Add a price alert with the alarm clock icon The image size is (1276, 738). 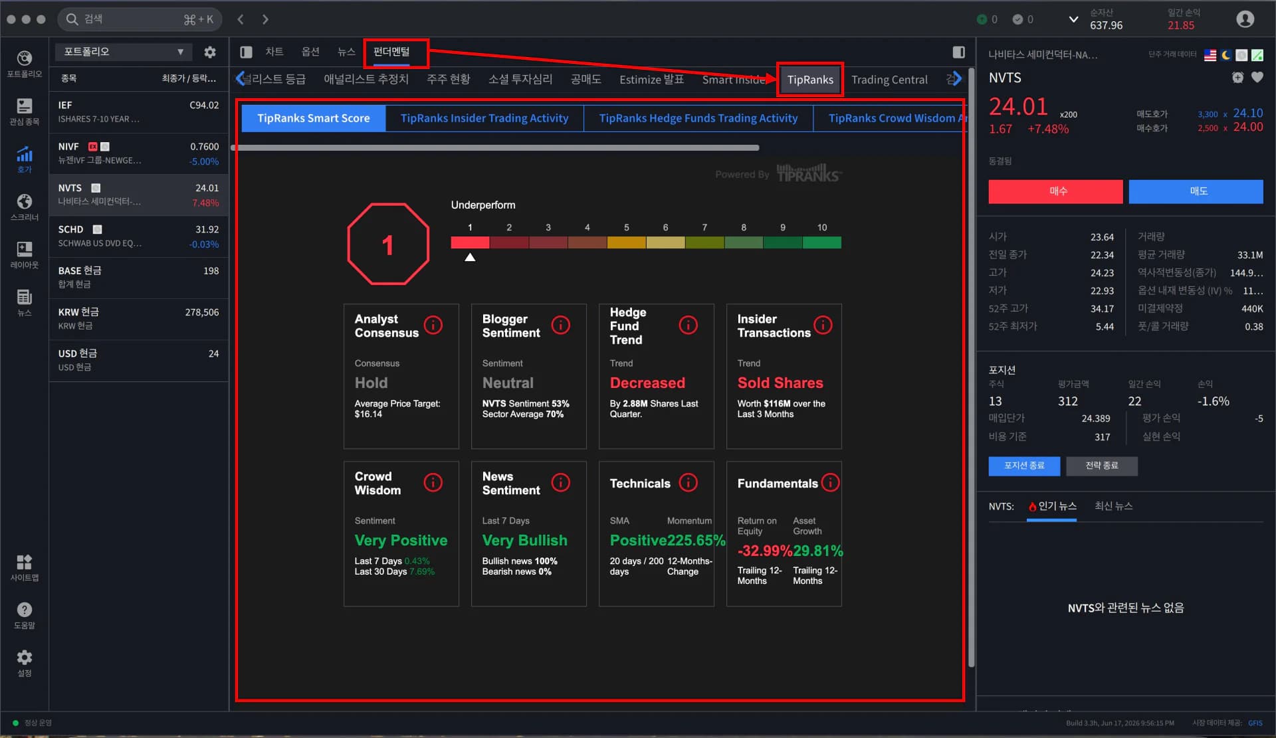[x=1237, y=78]
